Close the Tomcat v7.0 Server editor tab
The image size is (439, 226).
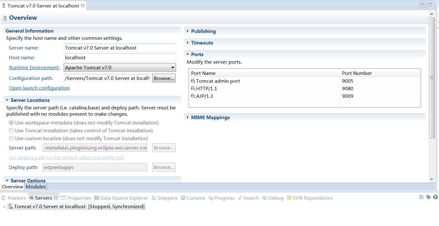click(83, 6)
